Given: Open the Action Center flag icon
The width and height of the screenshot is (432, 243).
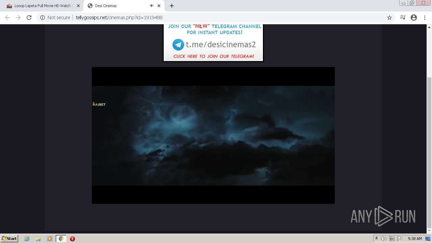Looking at the screenshot, I should point(400,239).
